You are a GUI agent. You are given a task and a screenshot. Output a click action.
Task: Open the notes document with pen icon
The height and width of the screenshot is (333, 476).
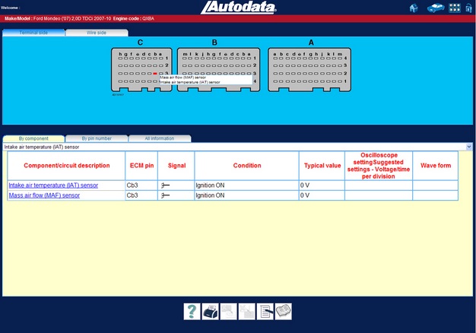[x=265, y=311]
